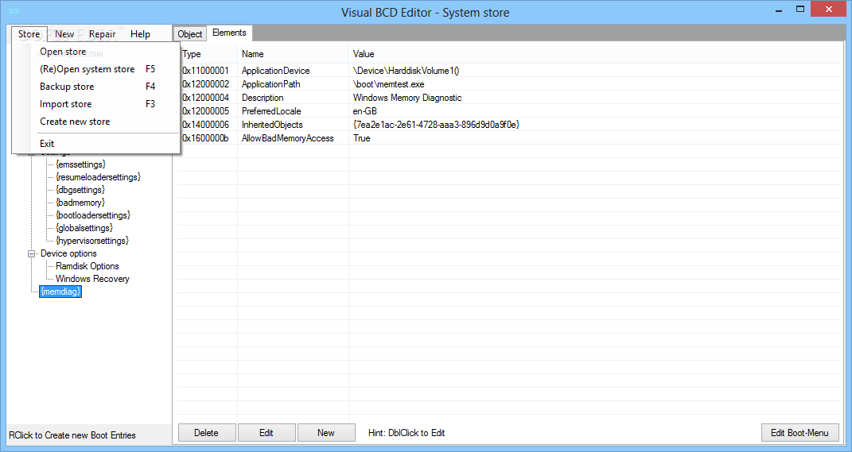
Task: Click type code 0x11000001
Action: point(205,71)
